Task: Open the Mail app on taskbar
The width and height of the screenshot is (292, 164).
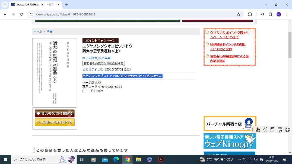Action: pyautogui.click(x=105, y=159)
